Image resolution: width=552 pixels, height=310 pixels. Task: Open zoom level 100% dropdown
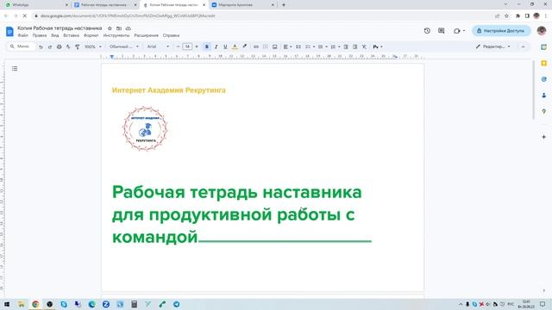coord(93,46)
